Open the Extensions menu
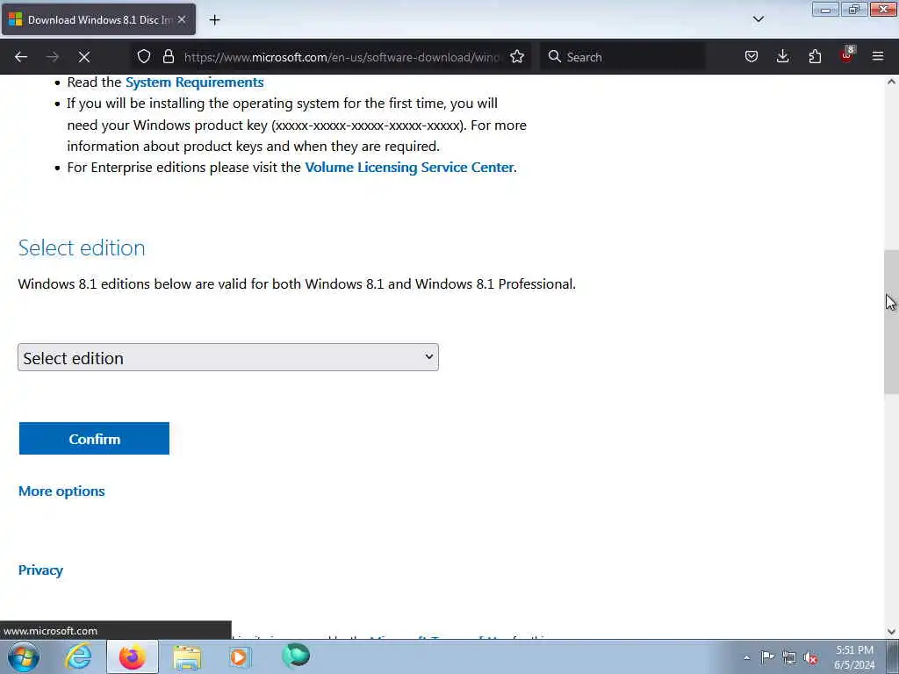 click(x=815, y=56)
